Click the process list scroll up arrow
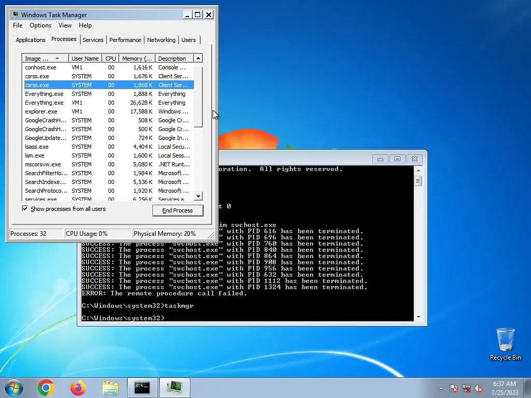The image size is (531, 398). tap(198, 58)
